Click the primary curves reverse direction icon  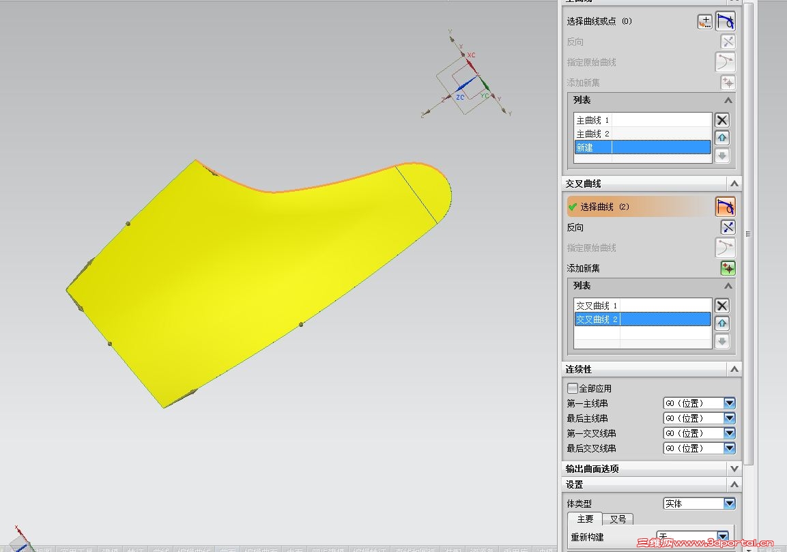(728, 42)
